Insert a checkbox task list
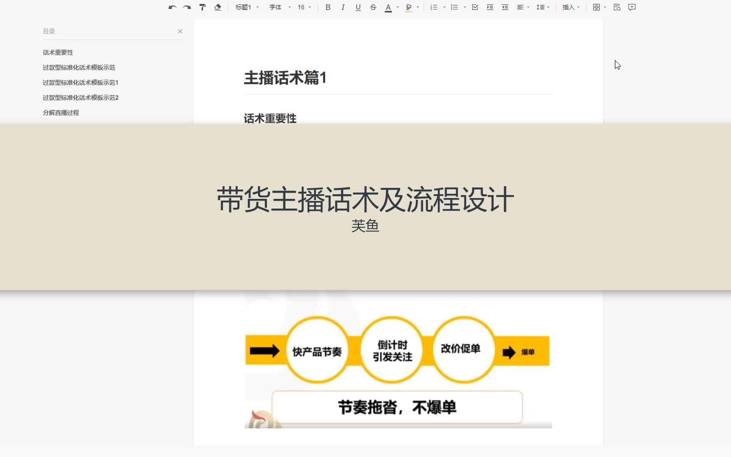The image size is (731, 457). click(475, 7)
